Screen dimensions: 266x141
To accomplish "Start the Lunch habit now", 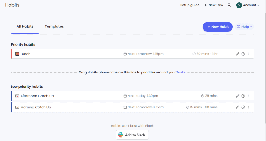I will (x=243, y=54).
